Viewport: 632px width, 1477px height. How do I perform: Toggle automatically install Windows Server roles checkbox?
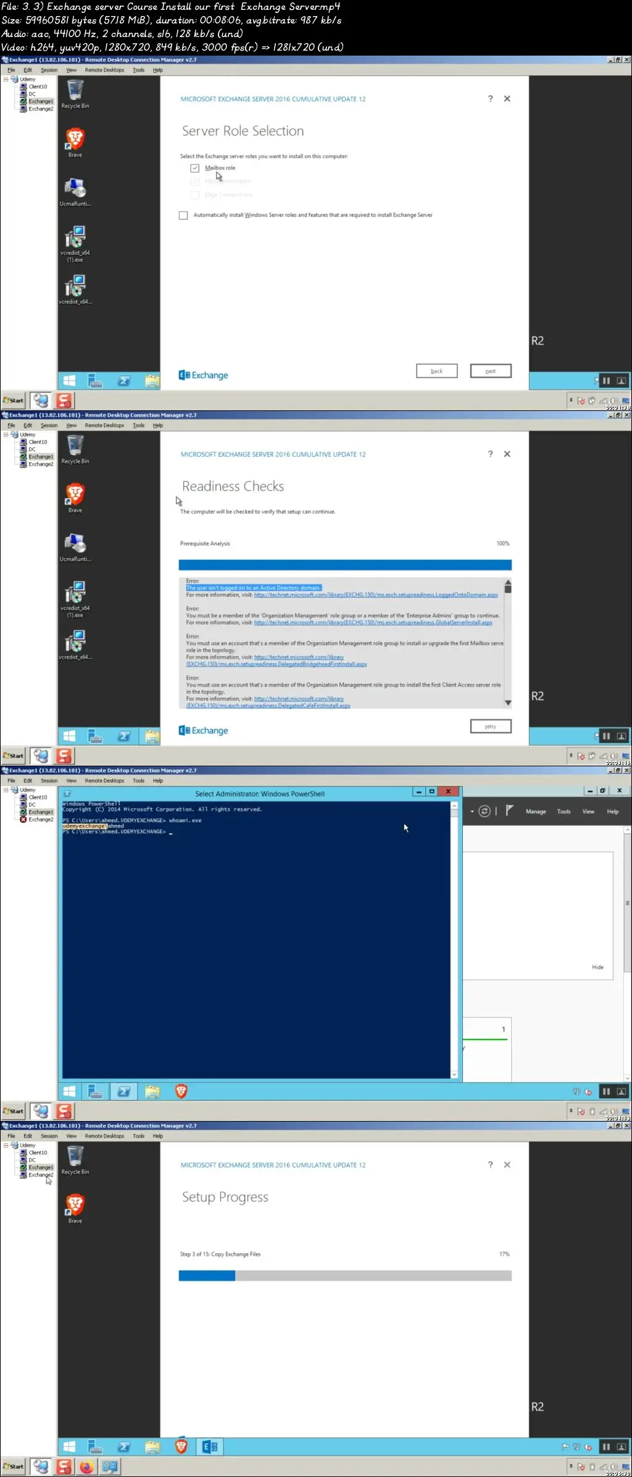coord(183,216)
